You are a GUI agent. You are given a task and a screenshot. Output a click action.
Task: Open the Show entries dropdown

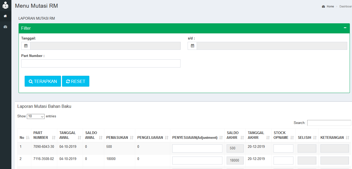point(36,116)
